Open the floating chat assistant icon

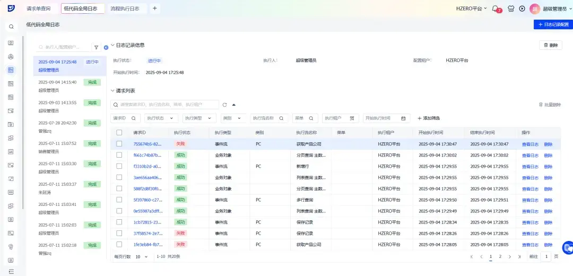pyautogui.click(x=568, y=247)
